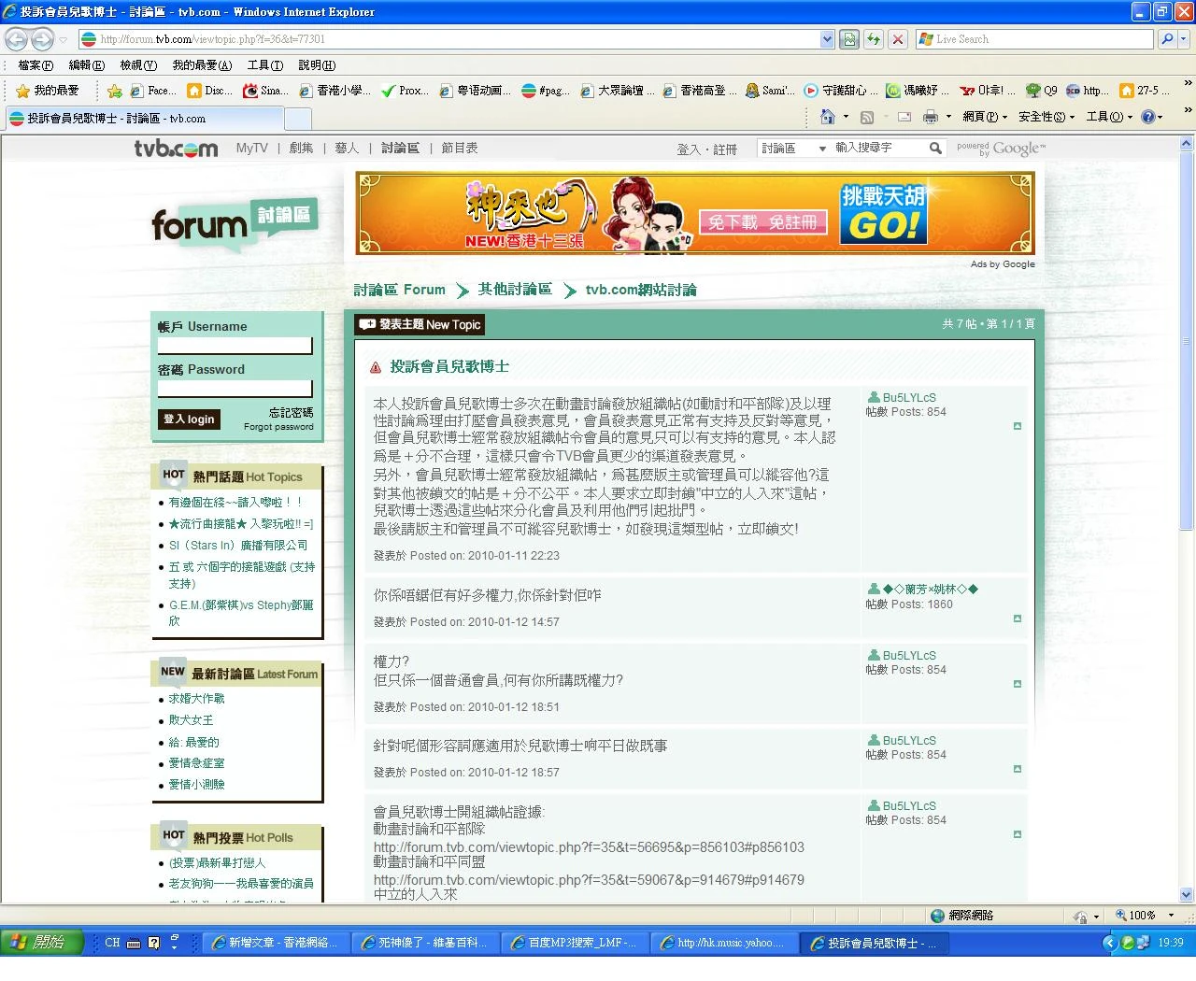Open the Home page icon in command bar

point(827,117)
